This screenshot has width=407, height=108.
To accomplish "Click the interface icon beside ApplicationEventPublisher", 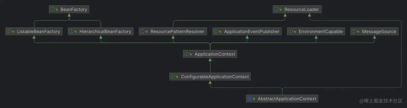I will 216,32.
